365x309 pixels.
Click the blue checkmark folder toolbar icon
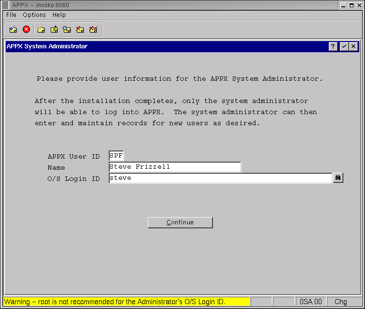tap(13, 29)
